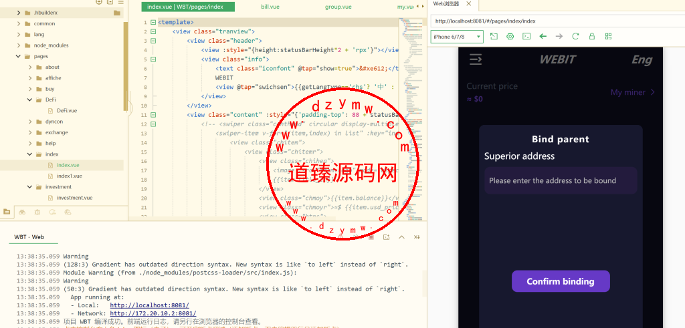Stop the running WBT console process
Viewport: 685px width, 328px height.
click(x=371, y=237)
